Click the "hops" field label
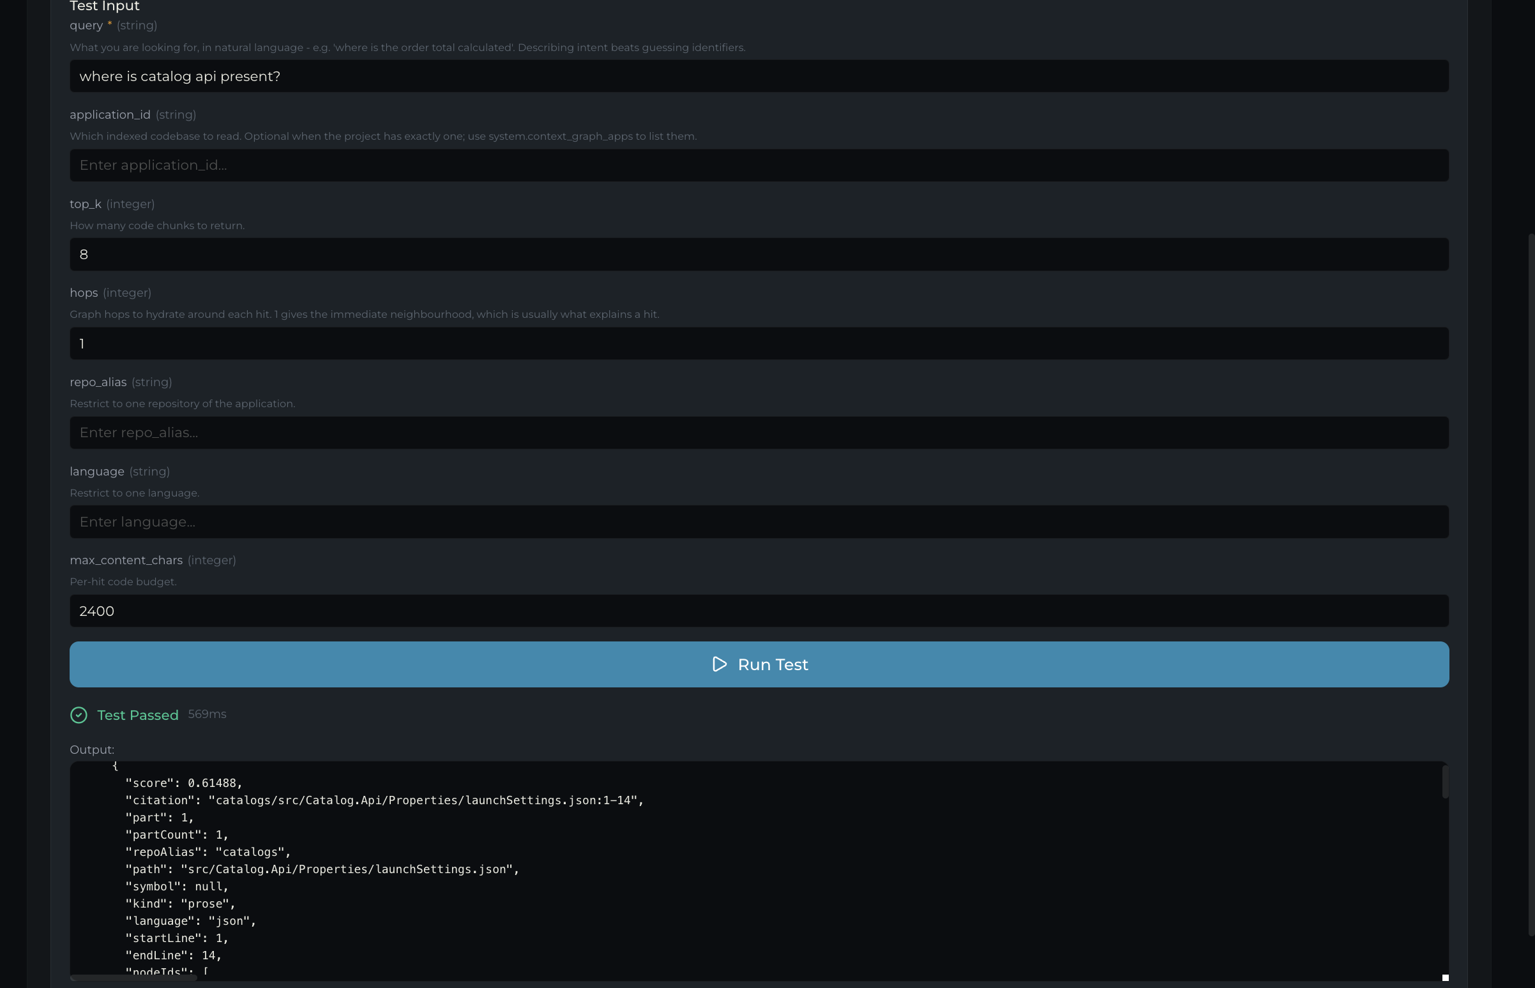The width and height of the screenshot is (1535, 988). coord(84,292)
